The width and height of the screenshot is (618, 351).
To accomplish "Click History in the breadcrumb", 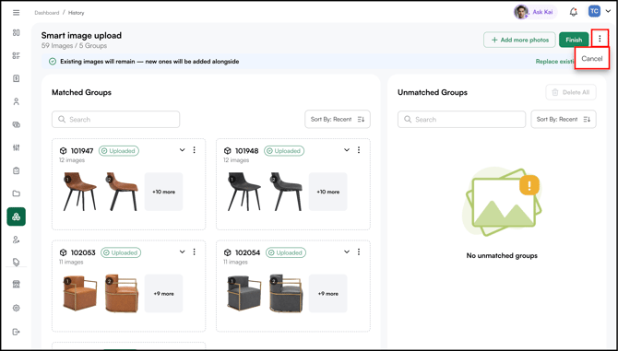I will click(76, 13).
